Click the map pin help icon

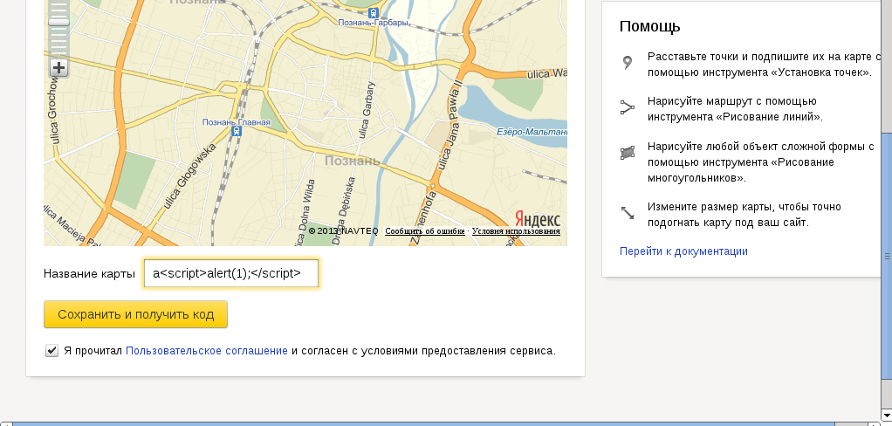[628, 63]
